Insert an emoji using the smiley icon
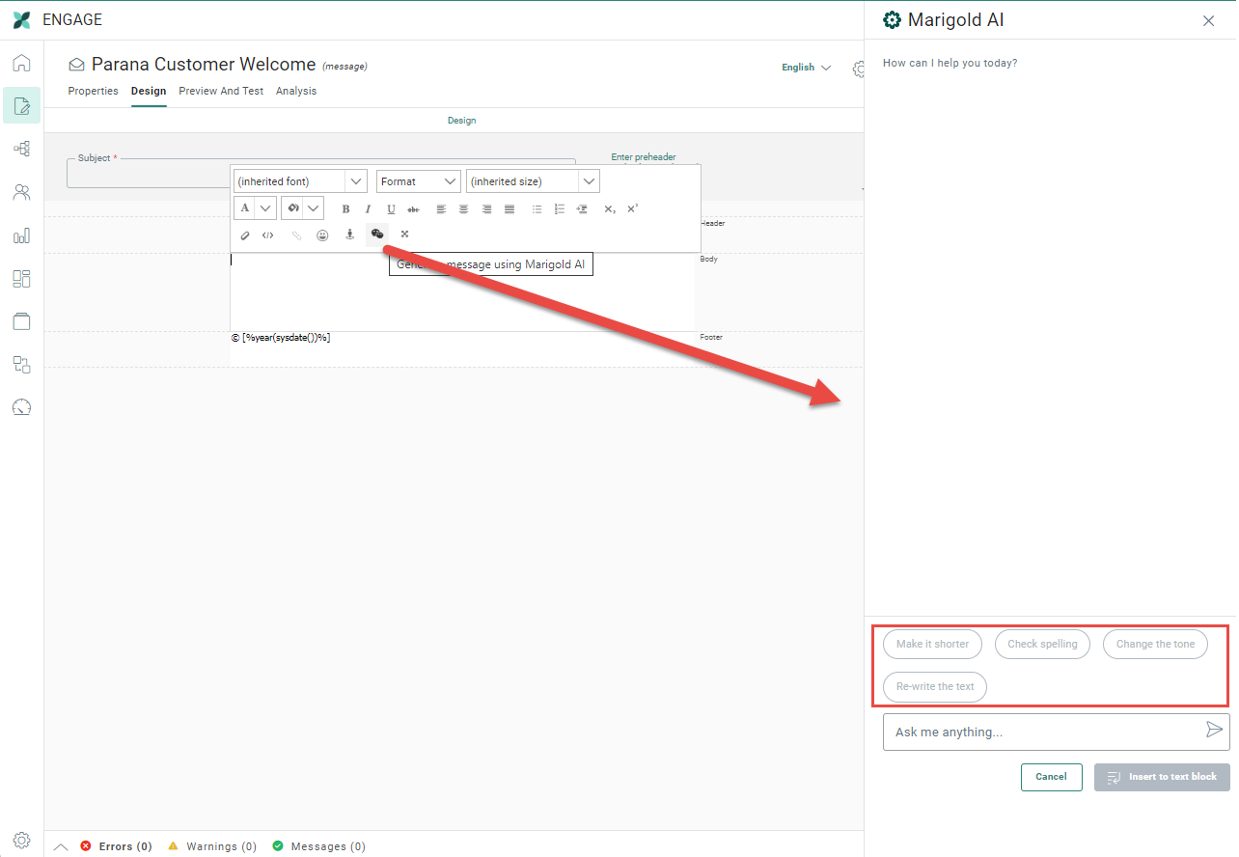The width and height of the screenshot is (1239, 857). (x=322, y=235)
